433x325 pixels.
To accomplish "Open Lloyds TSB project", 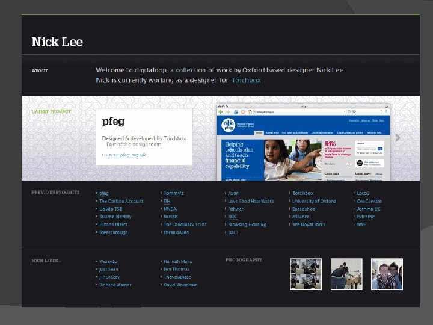I will [111, 209].
